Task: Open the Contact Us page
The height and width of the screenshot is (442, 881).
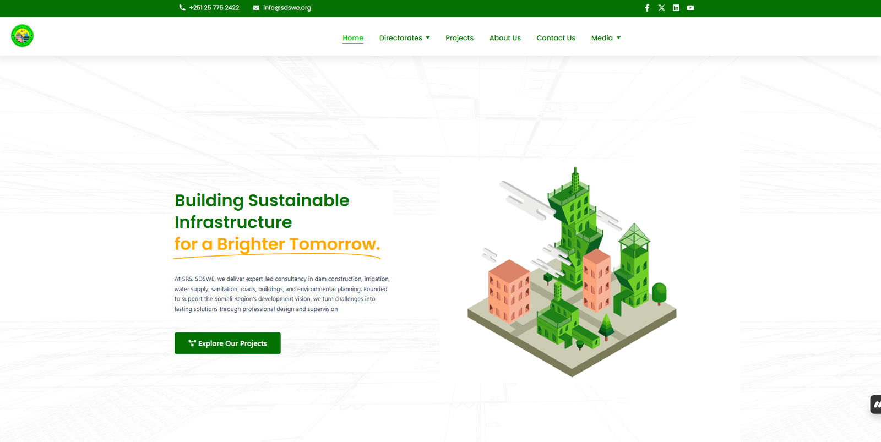Action: click(x=556, y=38)
